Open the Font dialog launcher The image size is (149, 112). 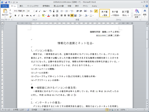click(x=58, y=20)
